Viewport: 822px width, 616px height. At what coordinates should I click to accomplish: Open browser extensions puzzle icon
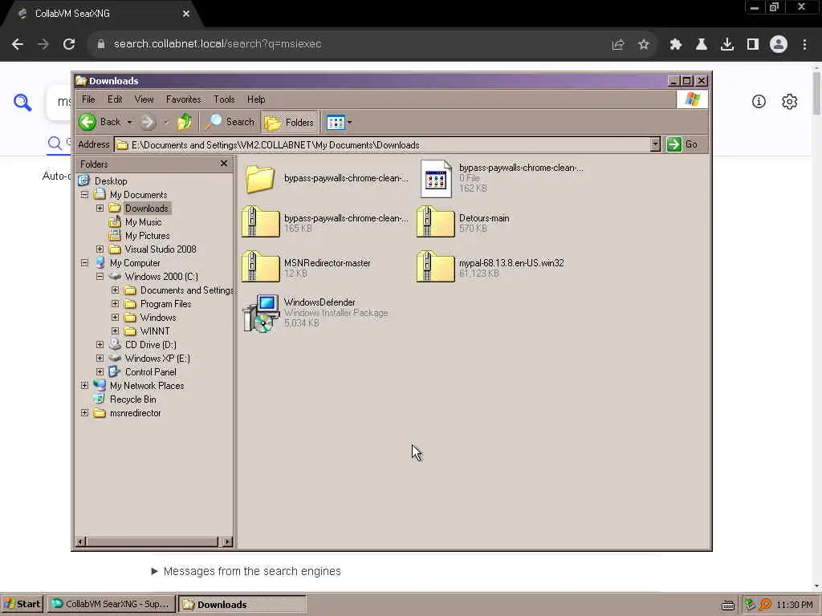click(676, 45)
